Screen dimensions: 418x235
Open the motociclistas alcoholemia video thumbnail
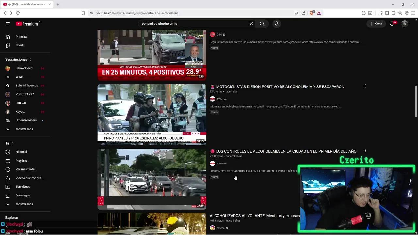[x=152, y=115]
